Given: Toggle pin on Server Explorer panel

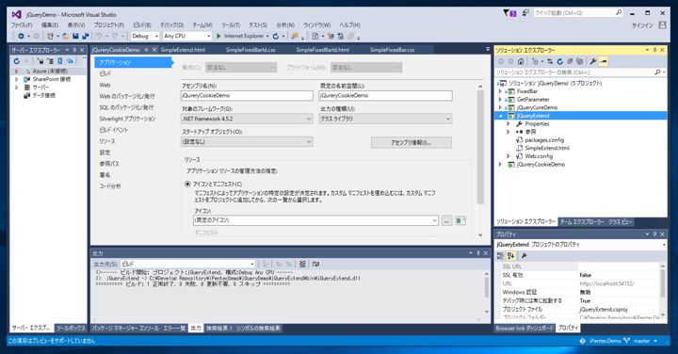Looking at the screenshot, I should pyautogui.click(x=74, y=50).
